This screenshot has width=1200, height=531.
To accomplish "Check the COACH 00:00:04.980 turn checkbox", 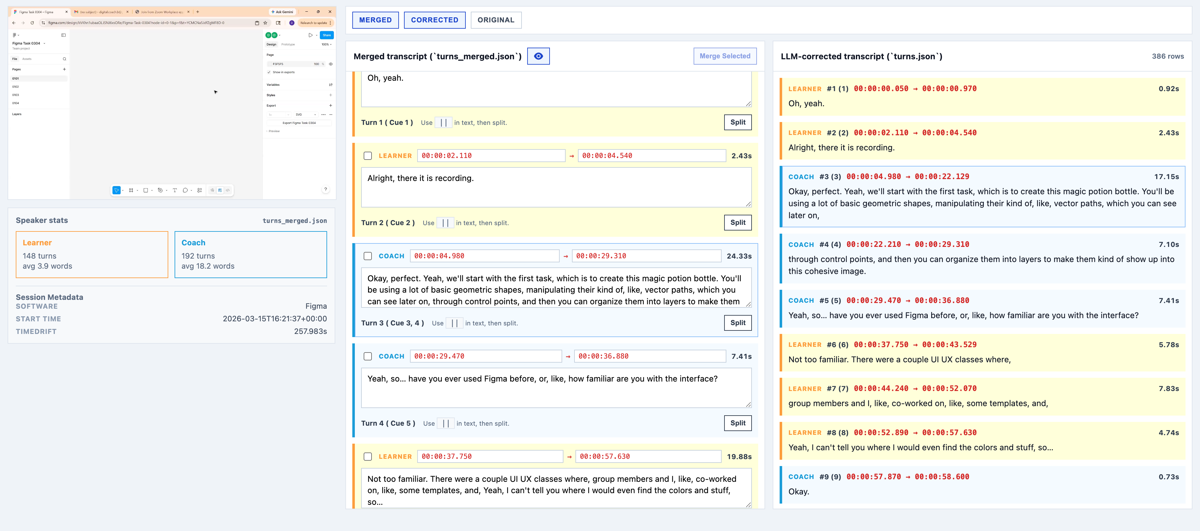I will coord(368,256).
